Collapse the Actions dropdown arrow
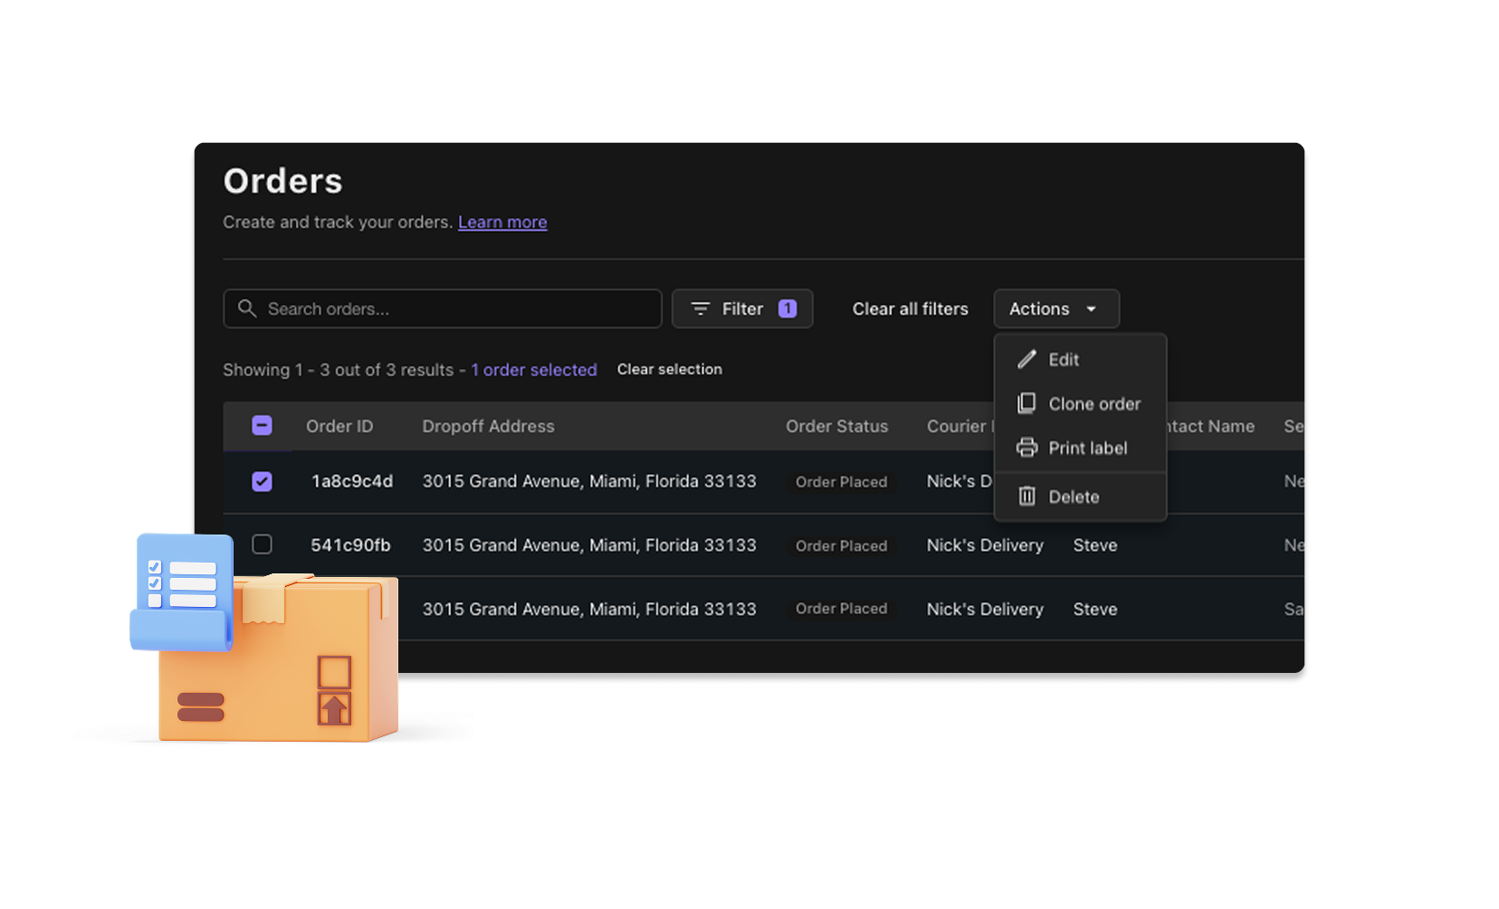Viewport: 1499px width, 909px height. click(1092, 309)
